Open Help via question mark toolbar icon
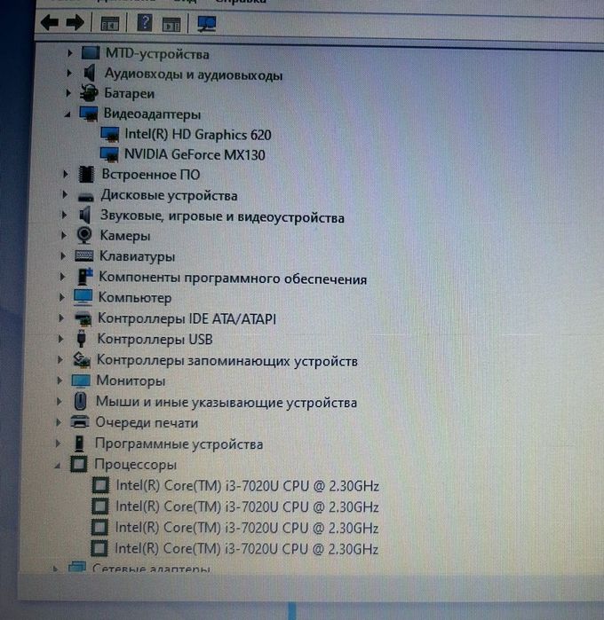Viewport: 604px width, 620px height. pyautogui.click(x=145, y=23)
